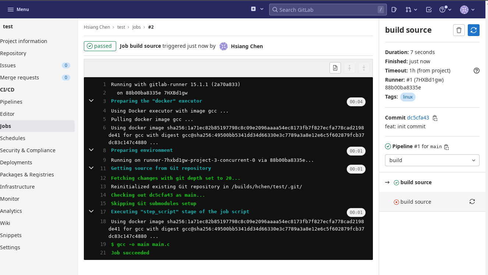488x275 pixels.
Task: Open the Pipelines sidebar item
Action: (11, 102)
